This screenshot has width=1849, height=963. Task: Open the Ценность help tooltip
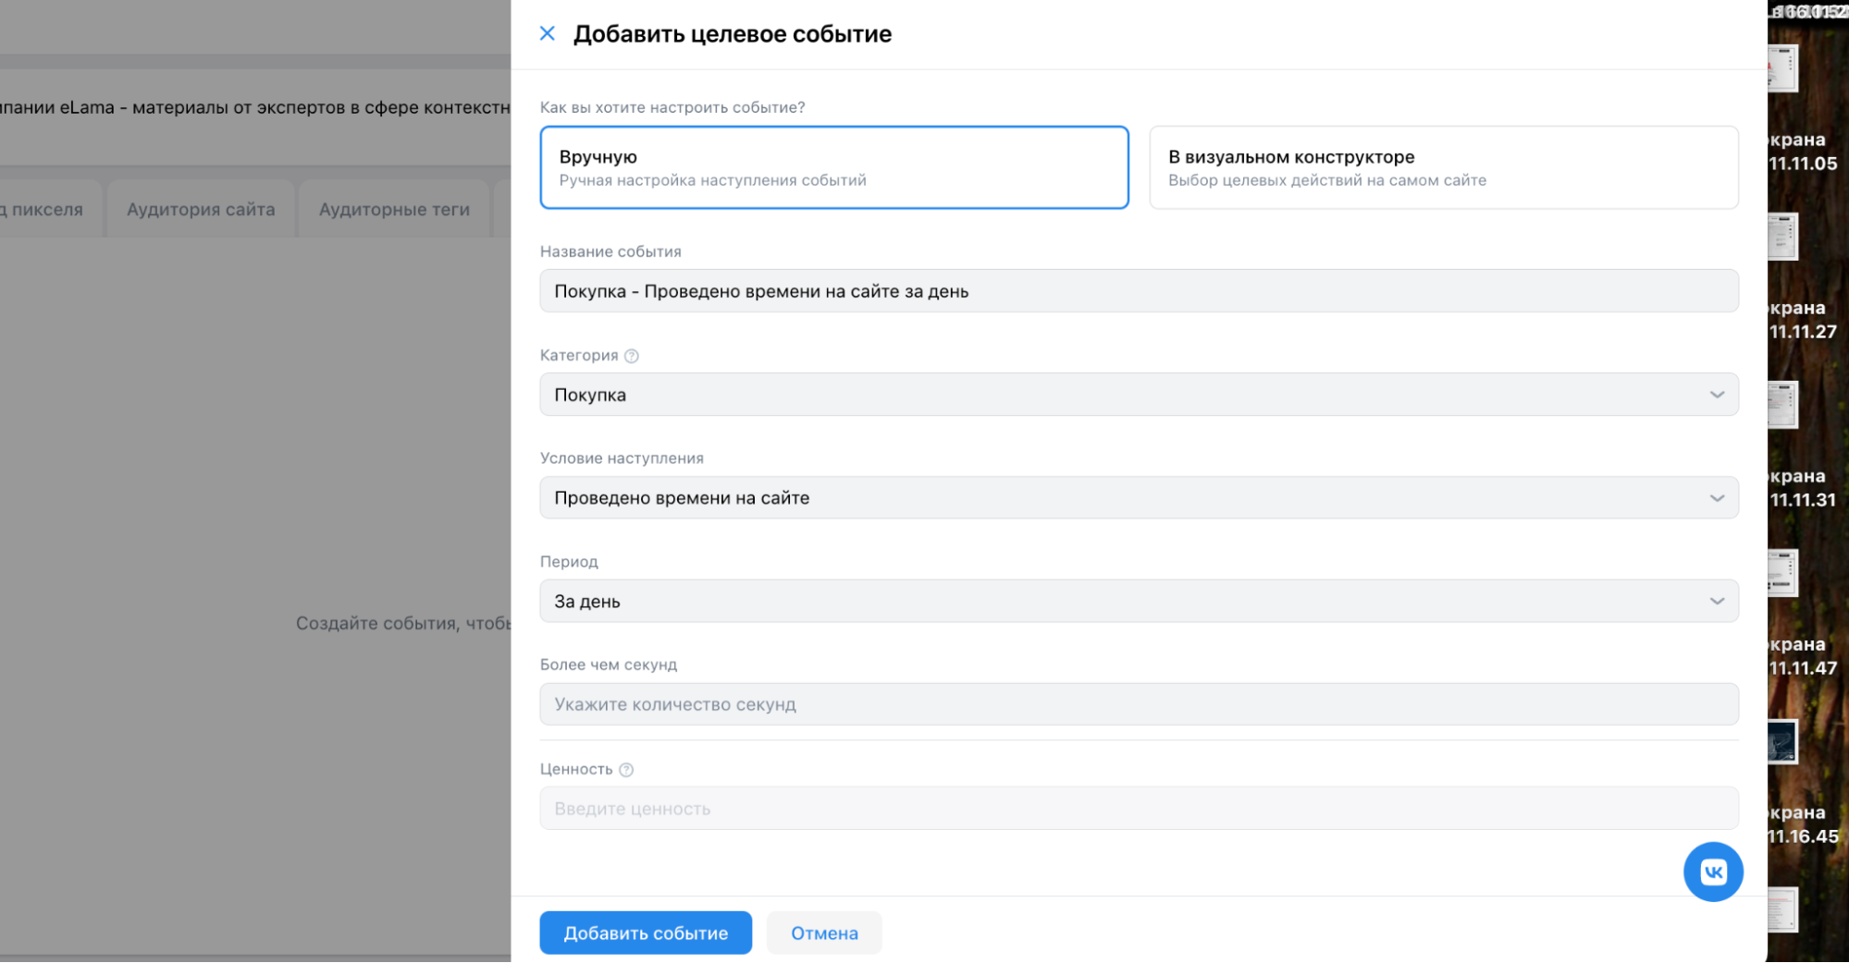pyautogui.click(x=626, y=769)
